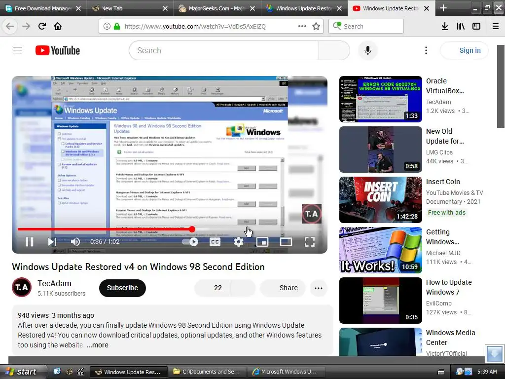505x379 pixels.
Task: Click the browser URL address field
Action: pos(210,27)
